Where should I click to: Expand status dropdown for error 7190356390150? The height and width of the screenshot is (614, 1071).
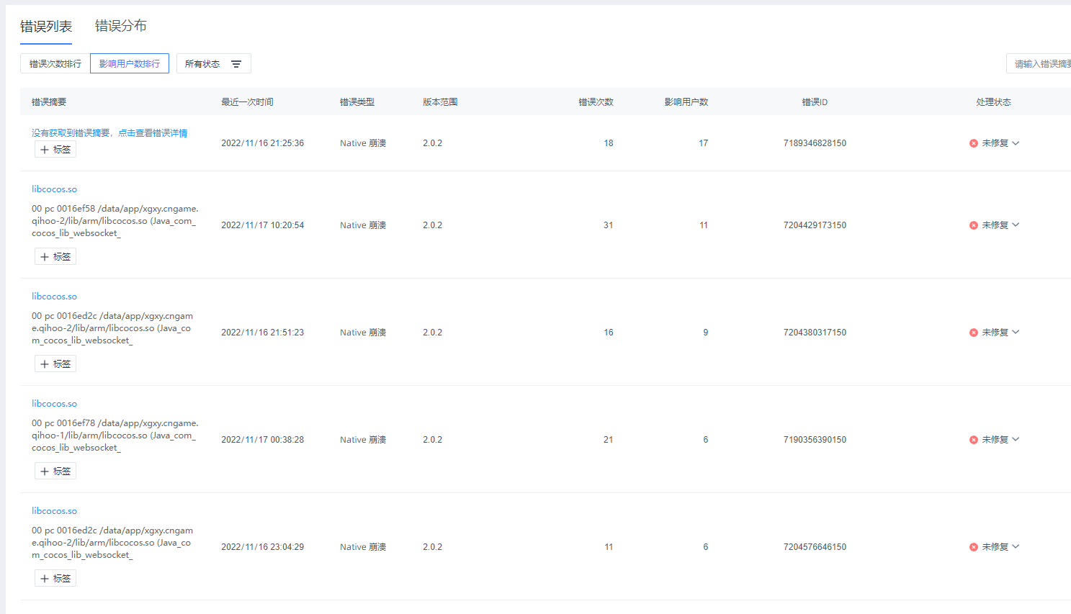(1016, 440)
